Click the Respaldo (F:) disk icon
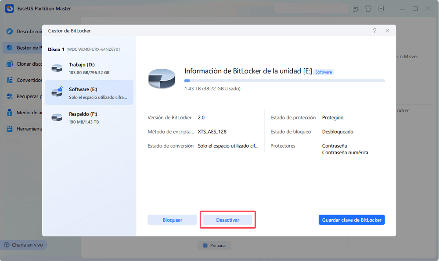This screenshot has height=261, width=439. coord(57,117)
